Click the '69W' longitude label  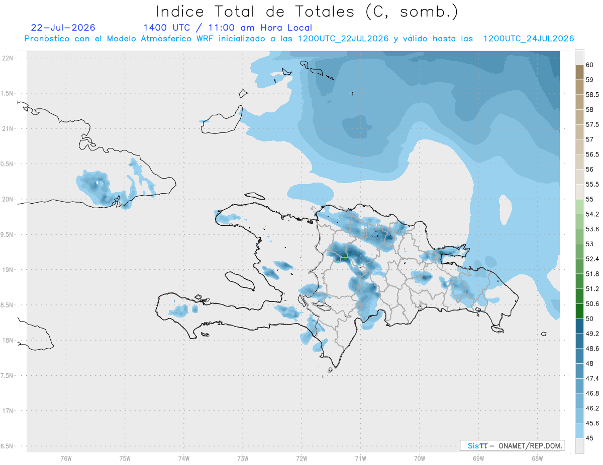[x=478, y=458]
